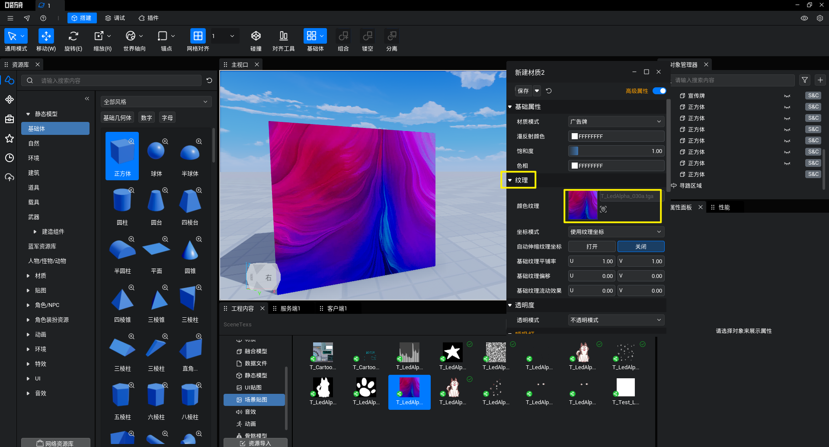Click 色相 white color swatch

[x=575, y=166]
